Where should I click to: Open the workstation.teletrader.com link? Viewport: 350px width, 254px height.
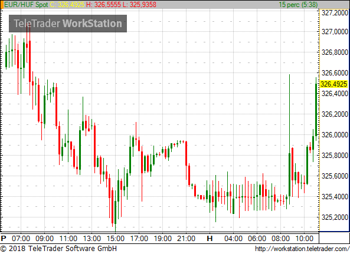(x=302, y=249)
